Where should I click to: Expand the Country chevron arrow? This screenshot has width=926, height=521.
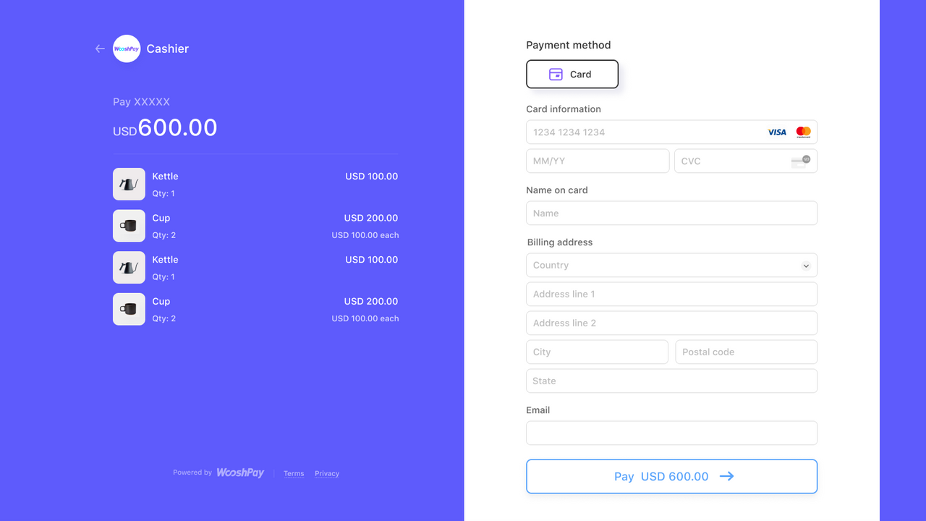pos(806,266)
